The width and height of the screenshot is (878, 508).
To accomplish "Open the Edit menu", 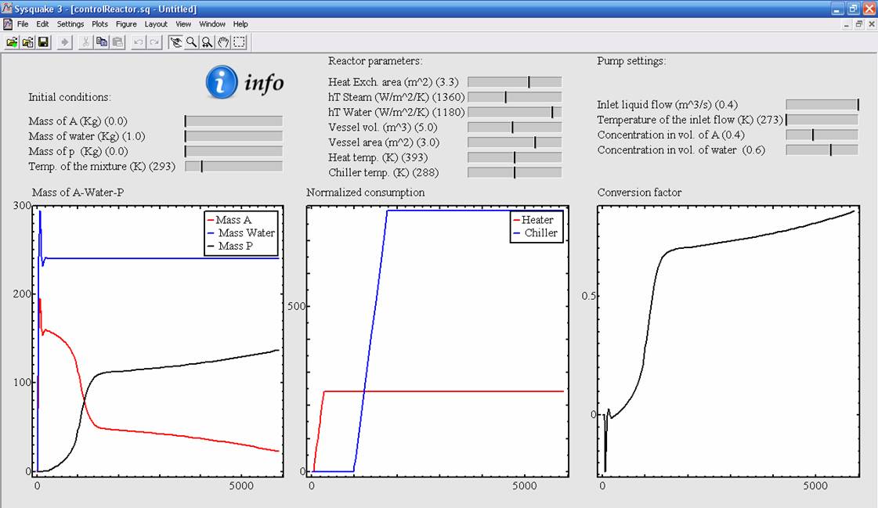I will click(42, 24).
